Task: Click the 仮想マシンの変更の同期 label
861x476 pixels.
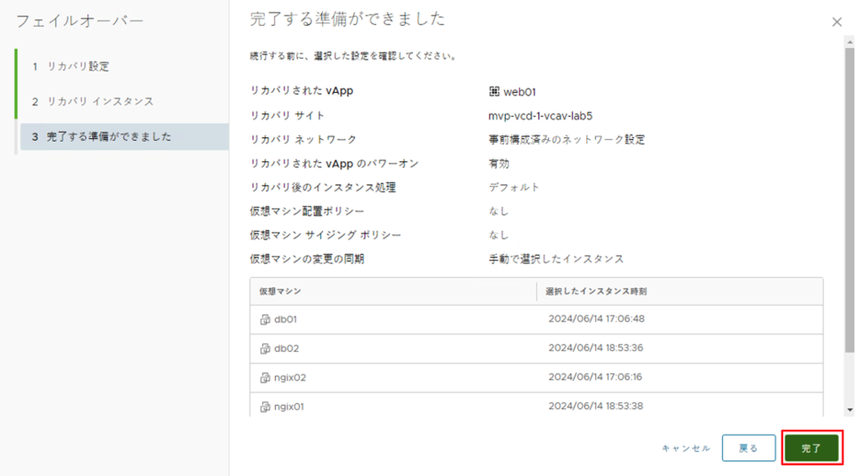Action: click(x=307, y=259)
